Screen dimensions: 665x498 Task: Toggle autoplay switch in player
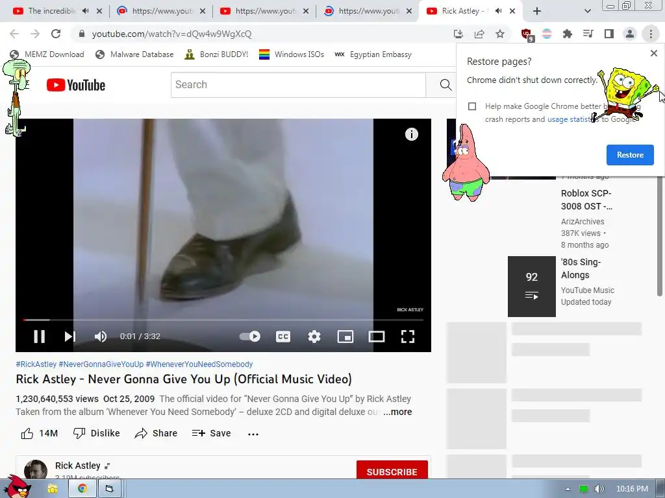click(250, 337)
